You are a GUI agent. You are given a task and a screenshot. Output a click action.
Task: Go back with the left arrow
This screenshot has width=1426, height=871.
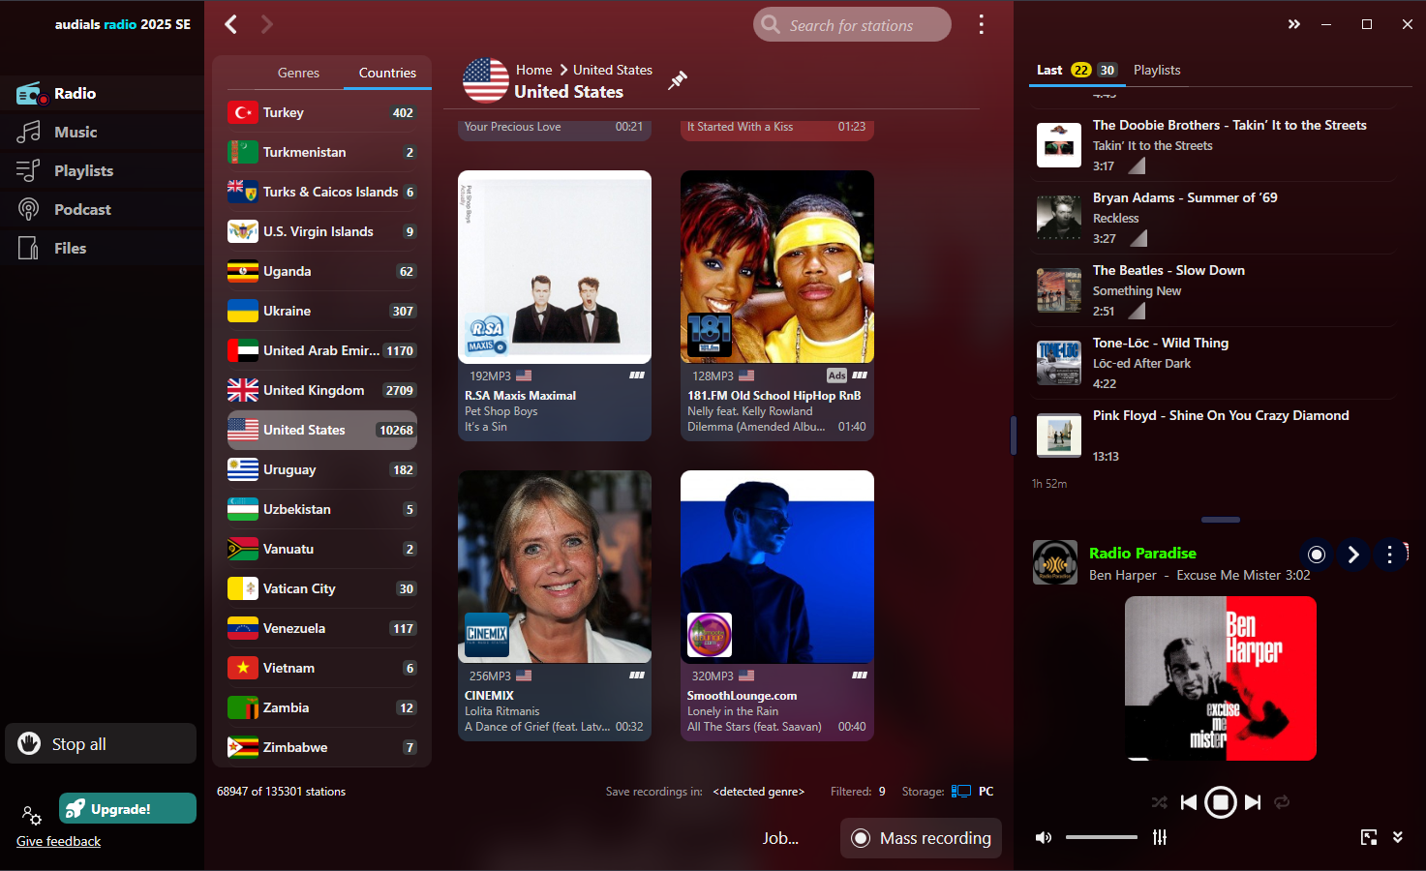coord(231,24)
